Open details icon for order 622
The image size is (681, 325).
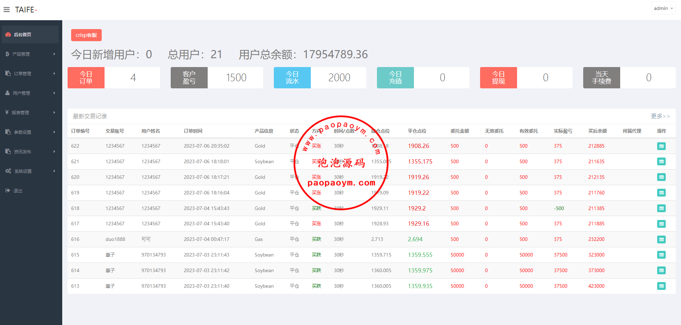click(x=661, y=146)
